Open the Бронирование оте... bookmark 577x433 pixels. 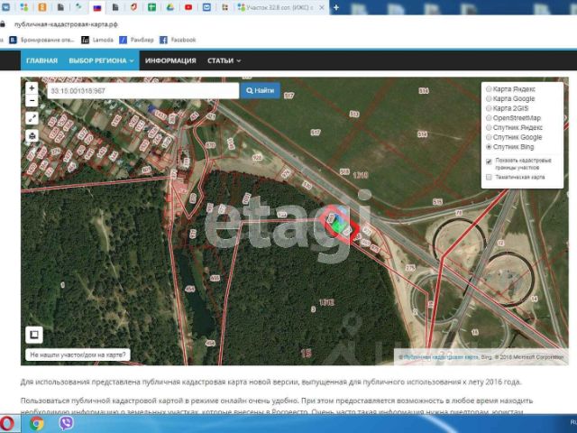tap(41, 40)
